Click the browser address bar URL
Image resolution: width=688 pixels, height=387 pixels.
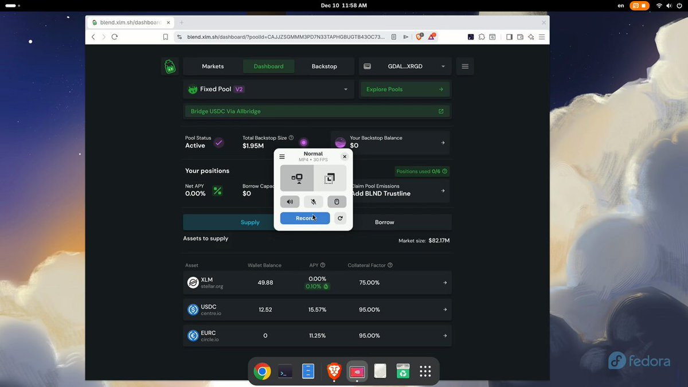pos(286,37)
